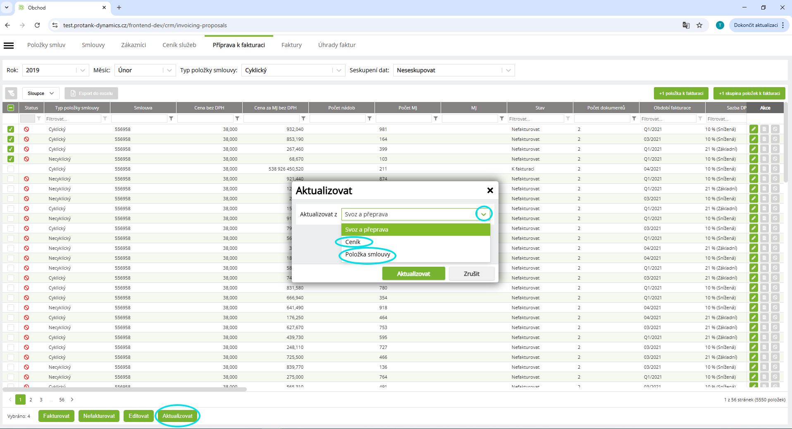This screenshot has width=792, height=429.
Task: Click filter funnel of Stav column
Action: point(568,119)
